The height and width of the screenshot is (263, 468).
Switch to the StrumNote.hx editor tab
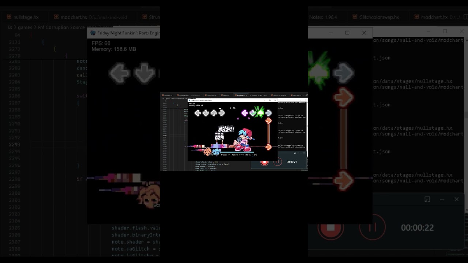pyautogui.click(x=211, y=95)
